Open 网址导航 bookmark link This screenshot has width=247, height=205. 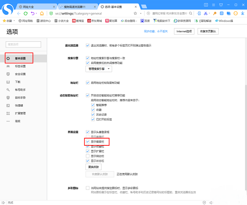(x=26, y=21)
